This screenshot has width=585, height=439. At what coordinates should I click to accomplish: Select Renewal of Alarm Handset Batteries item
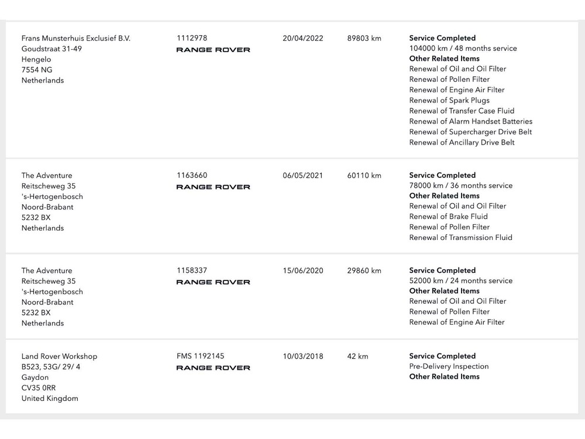[471, 122]
